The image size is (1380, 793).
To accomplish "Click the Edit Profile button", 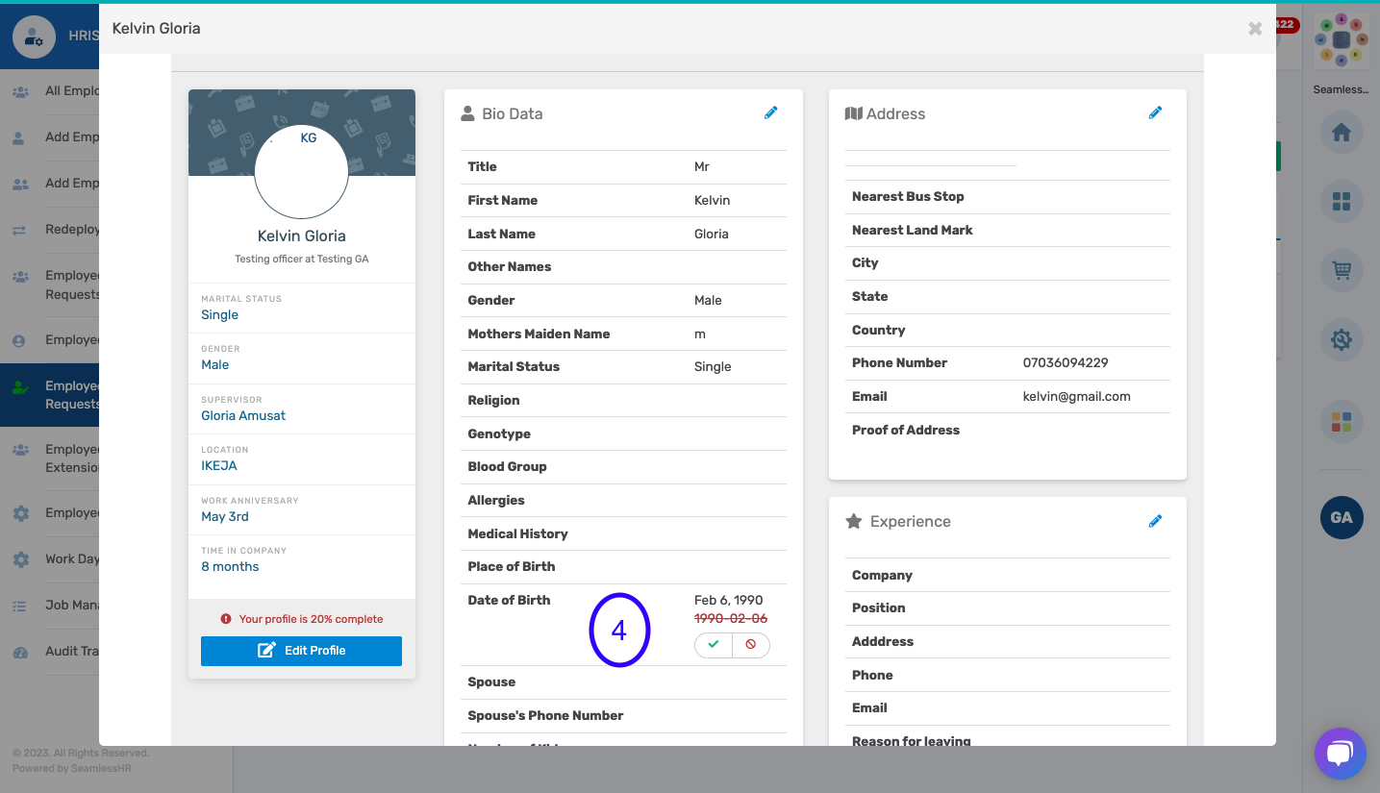I will 301,651.
